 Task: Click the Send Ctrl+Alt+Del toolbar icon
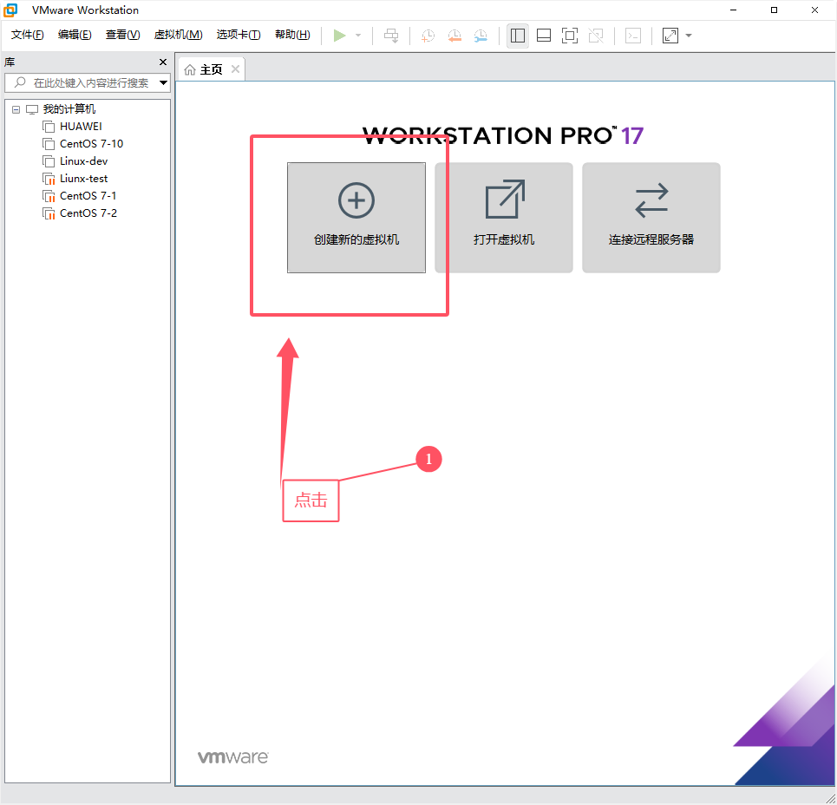point(391,36)
